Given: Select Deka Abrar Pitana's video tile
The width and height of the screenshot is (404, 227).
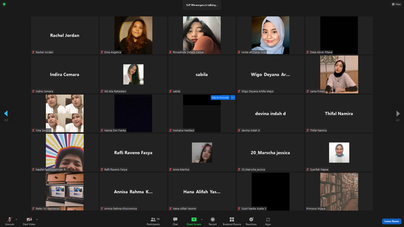Looking at the screenshot, I should click(339, 35).
